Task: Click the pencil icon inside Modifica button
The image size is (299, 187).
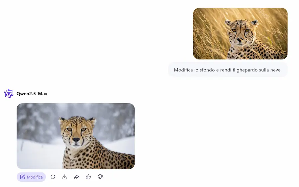Action: pos(23,177)
